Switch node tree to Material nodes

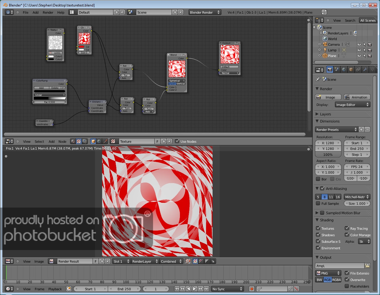pos(73,141)
